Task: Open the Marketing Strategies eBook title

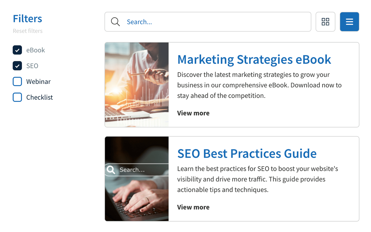Action: click(254, 59)
